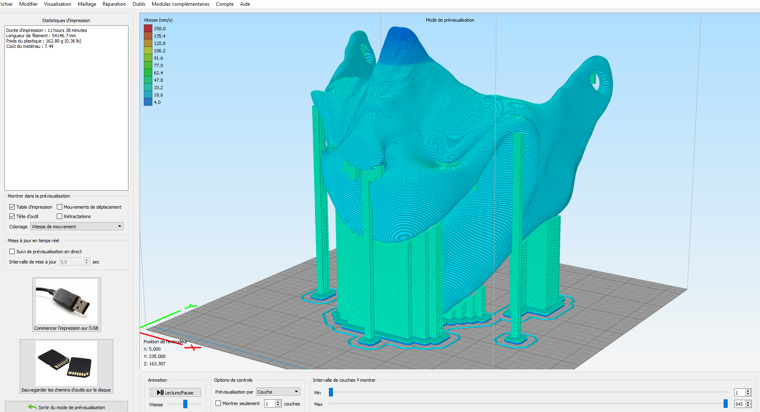The image size is (760, 412).
Task: Click the blue 4.0 speed legend swatch
Action: (148, 102)
